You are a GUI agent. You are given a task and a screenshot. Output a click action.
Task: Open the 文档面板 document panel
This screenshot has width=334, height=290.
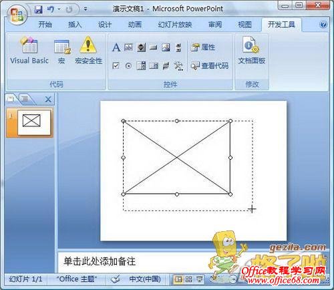click(252, 51)
